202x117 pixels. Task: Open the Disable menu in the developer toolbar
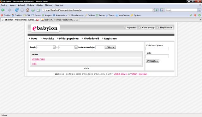tap(6, 15)
